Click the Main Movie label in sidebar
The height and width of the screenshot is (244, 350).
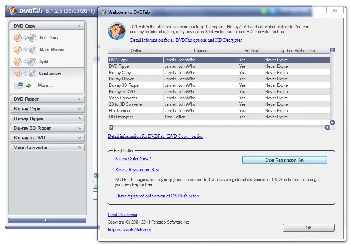click(52, 50)
